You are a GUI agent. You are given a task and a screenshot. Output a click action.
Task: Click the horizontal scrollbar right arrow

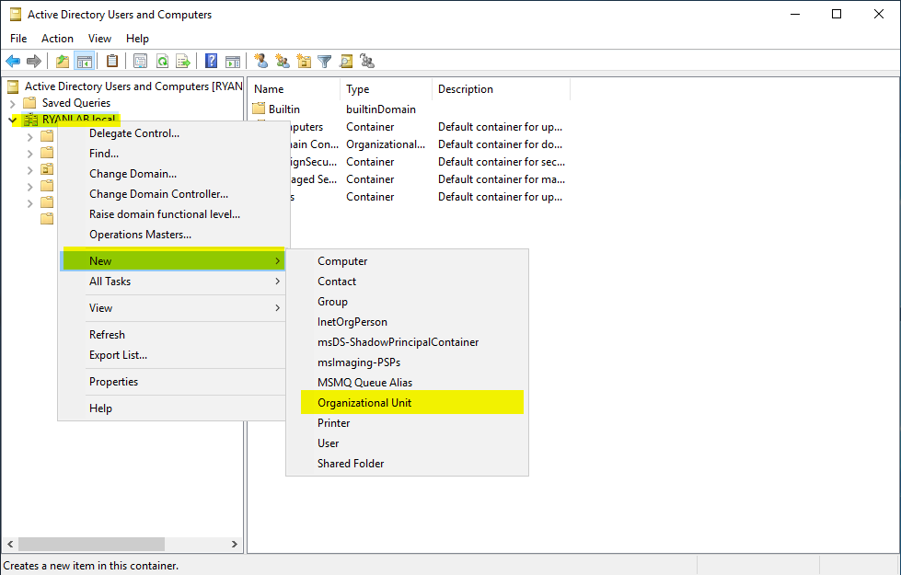coord(233,544)
